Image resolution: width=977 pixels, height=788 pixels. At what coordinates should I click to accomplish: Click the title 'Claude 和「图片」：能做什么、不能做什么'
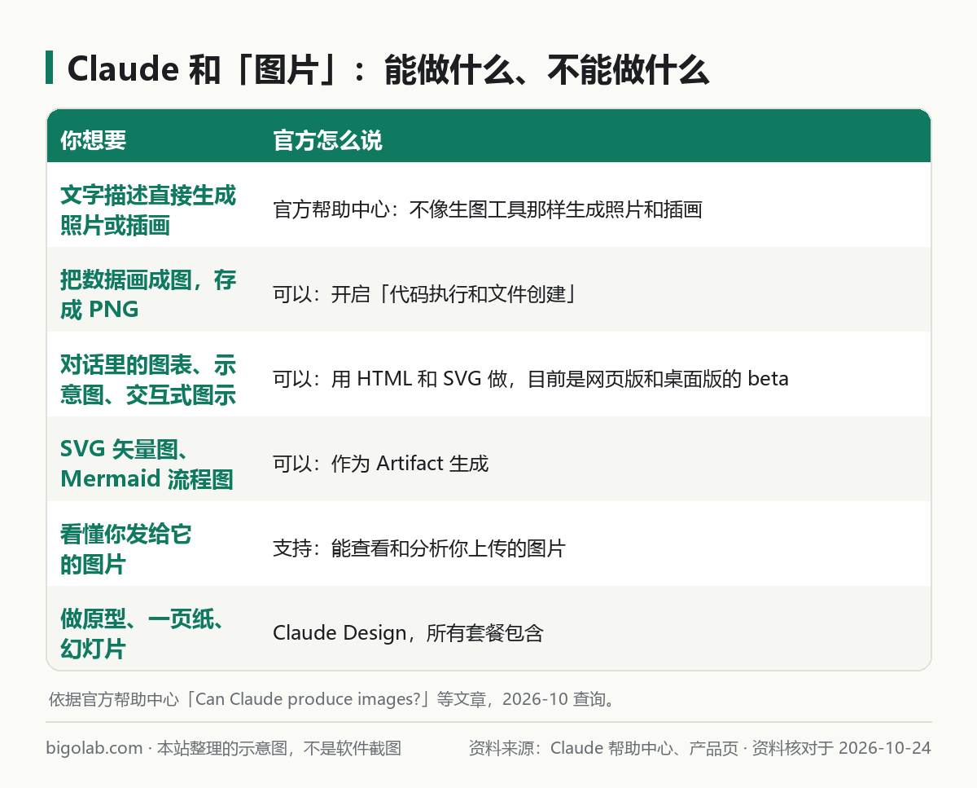(x=388, y=70)
